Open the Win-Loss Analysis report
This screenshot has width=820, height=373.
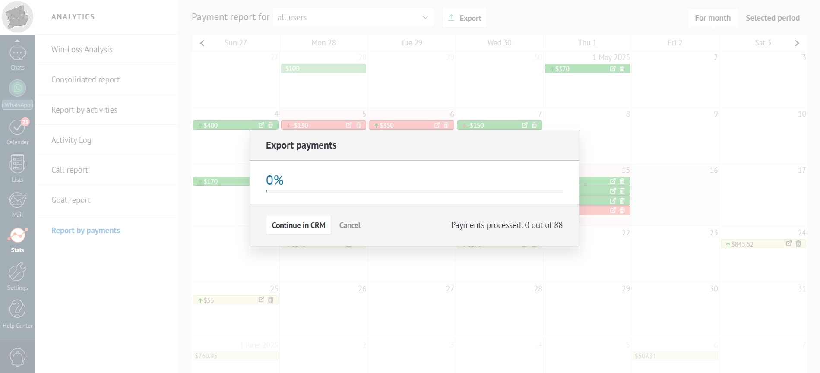(x=82, y=50)
